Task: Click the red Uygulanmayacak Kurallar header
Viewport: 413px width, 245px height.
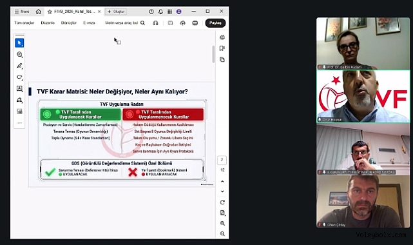Action: point(163,114)
